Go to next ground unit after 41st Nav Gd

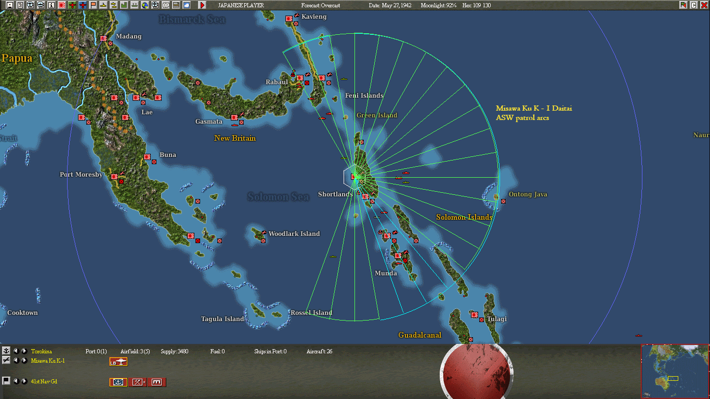tap(24, 381)
